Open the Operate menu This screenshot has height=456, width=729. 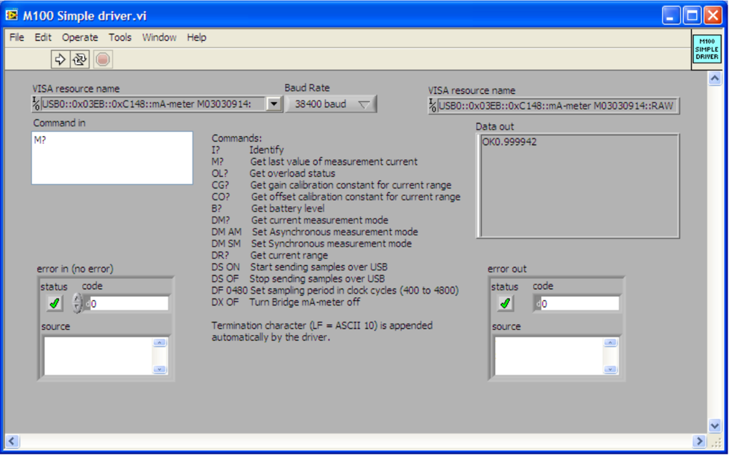click(79, 37)
